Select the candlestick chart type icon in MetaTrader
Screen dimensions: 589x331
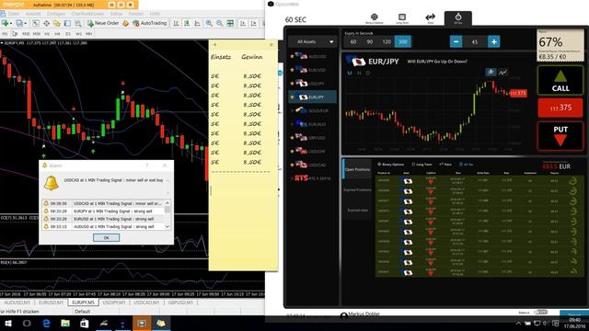point(187,23)
